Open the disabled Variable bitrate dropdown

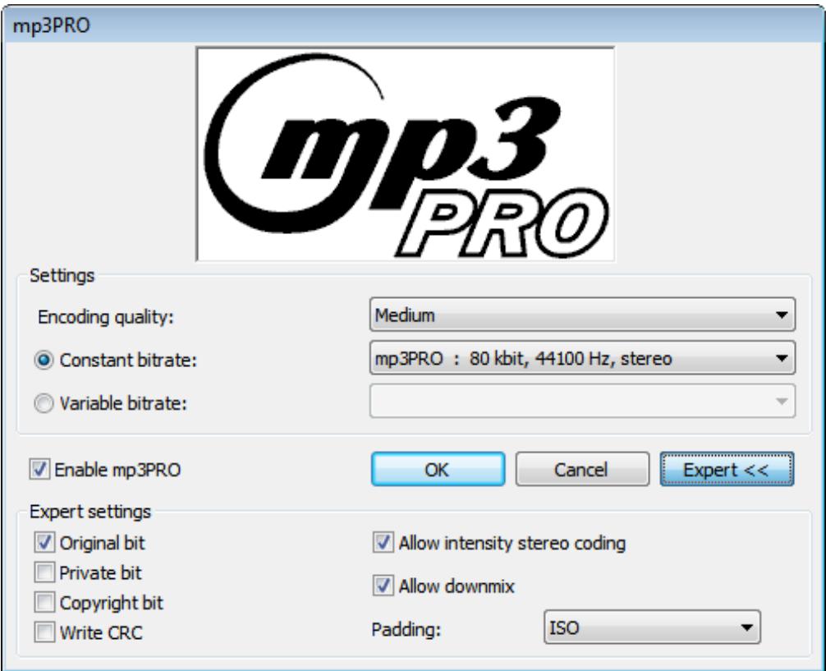[x=582, y=401]
